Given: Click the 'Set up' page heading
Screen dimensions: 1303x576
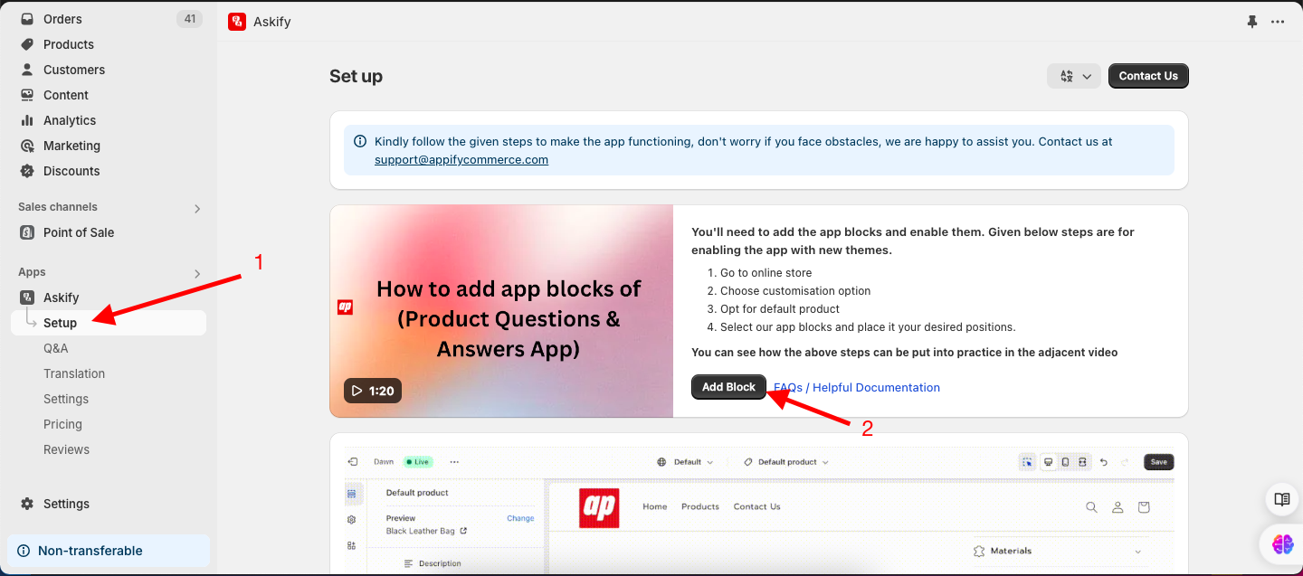Looking at the screenshot, I should pos(356,76).
